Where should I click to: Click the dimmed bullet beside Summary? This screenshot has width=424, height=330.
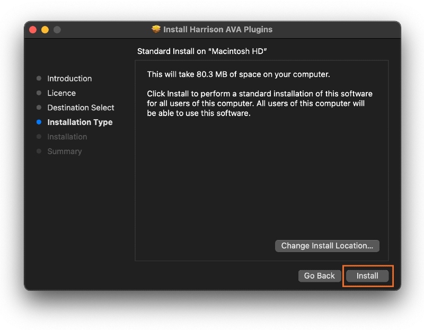[x=39, y=151]
